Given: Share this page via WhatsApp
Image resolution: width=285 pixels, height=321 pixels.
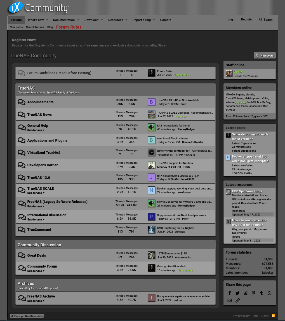Looking at the screenshot, I should click(x=269, y=293).
